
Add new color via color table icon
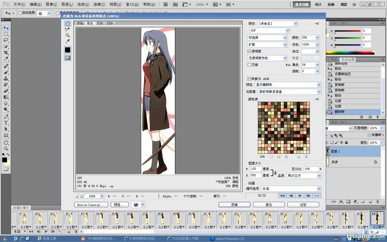[x=299, y=157]
